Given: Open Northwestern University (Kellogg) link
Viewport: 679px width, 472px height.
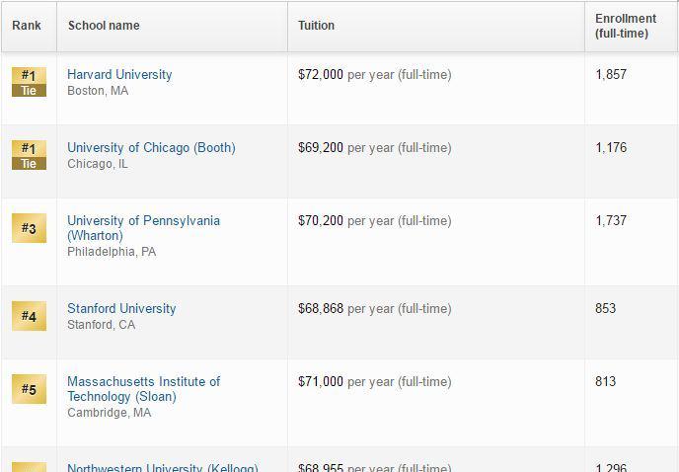Looking at the screenshot, I should pyautogui.click(x=163, y=467).
